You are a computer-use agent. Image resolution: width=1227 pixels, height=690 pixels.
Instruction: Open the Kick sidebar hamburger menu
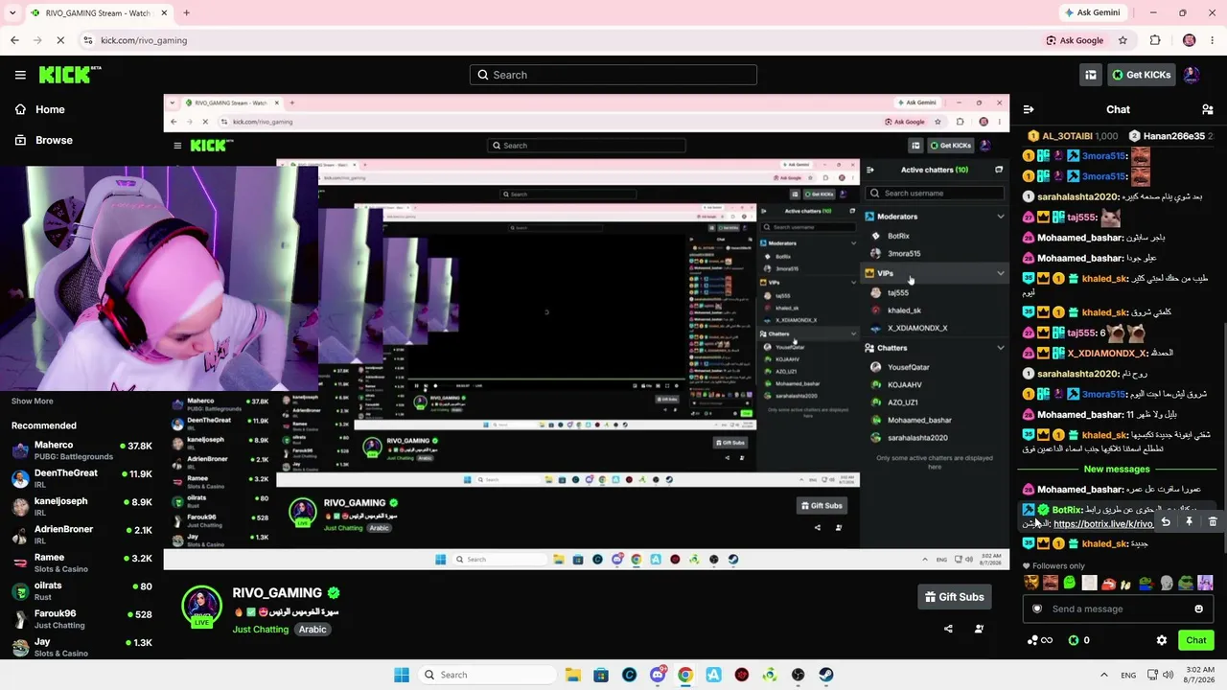click(x=20, y=75)
